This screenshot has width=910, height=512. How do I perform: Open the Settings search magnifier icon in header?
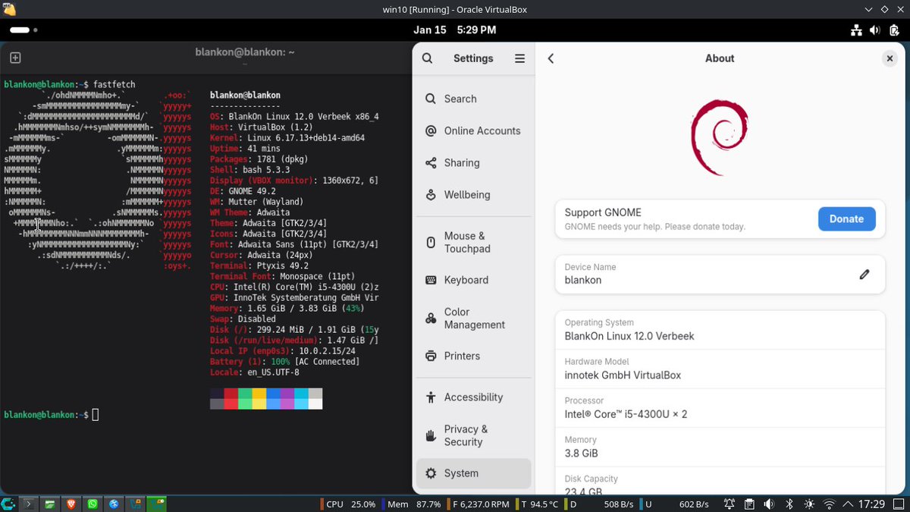pos(428,58)
